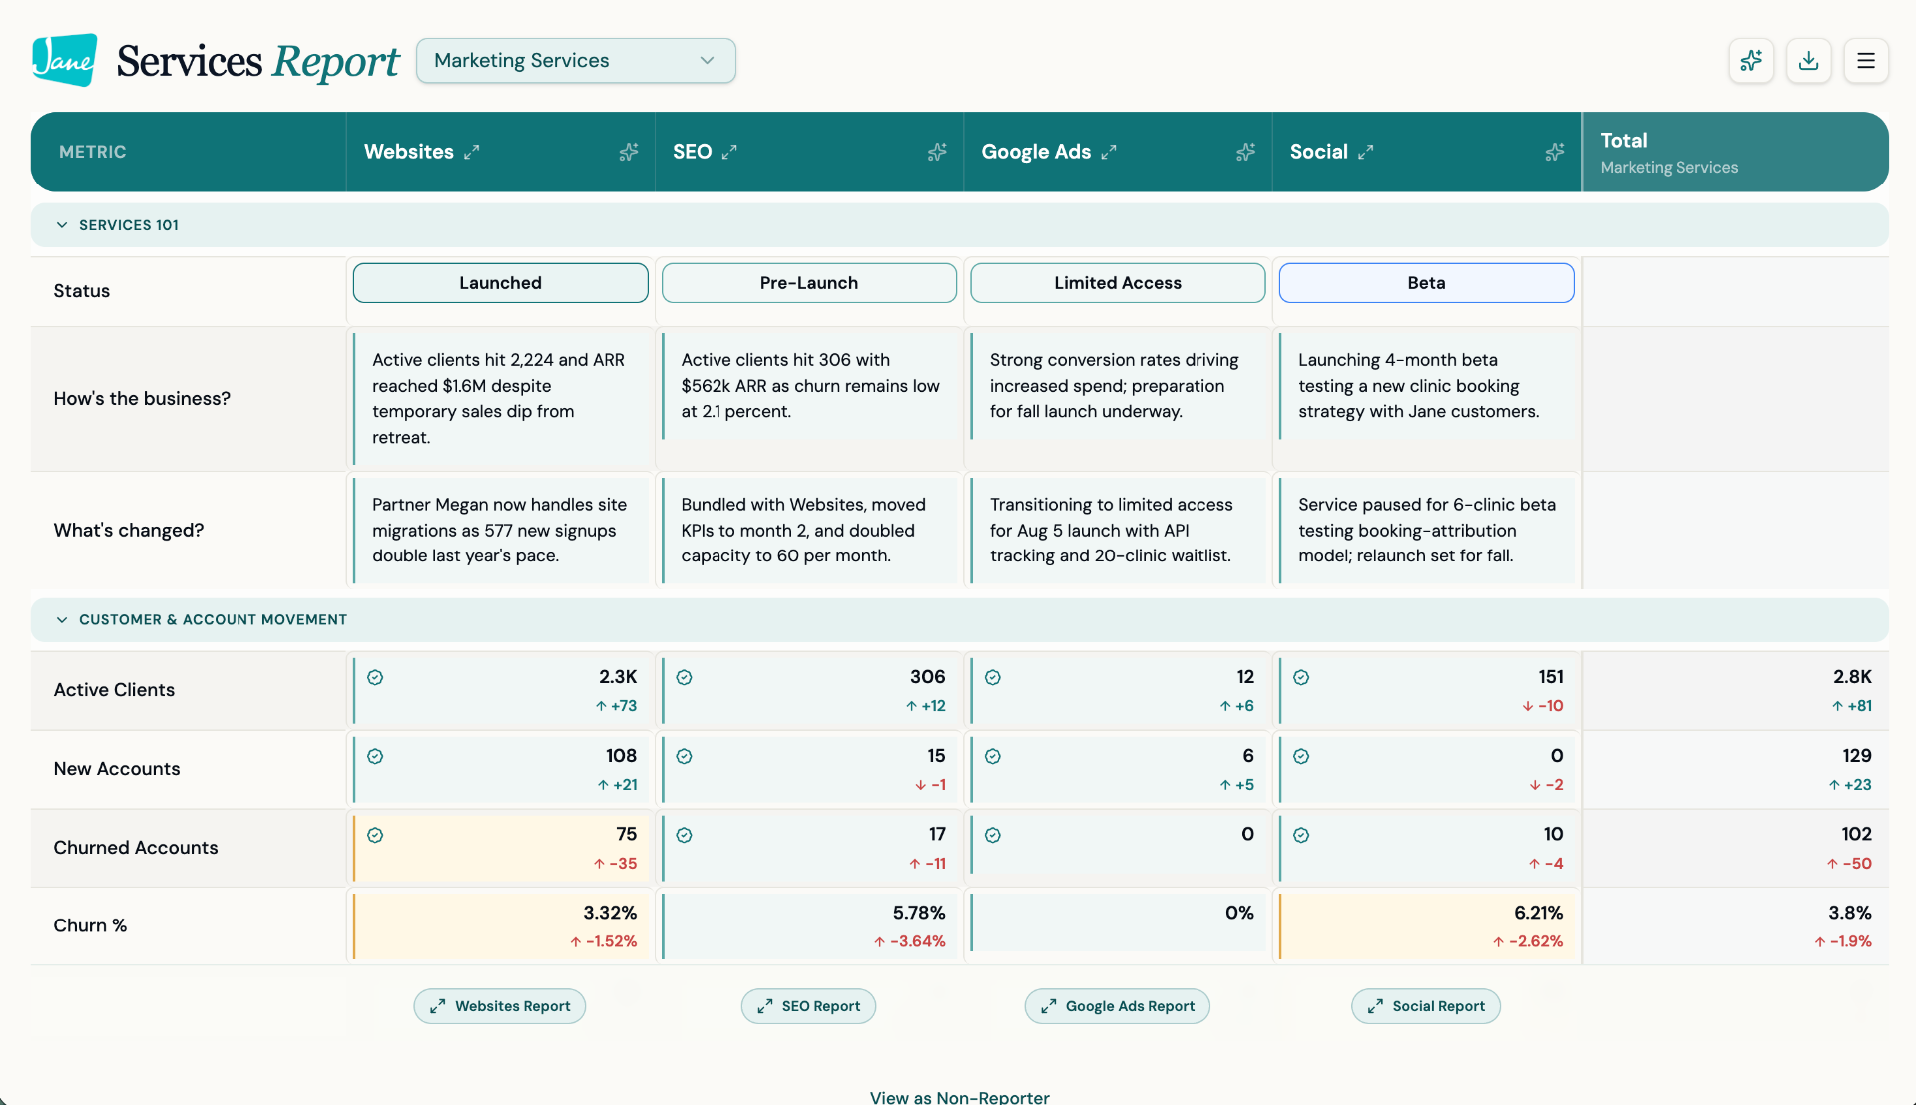Click the 'Partner Megan now handles site' note

point(500,531)
